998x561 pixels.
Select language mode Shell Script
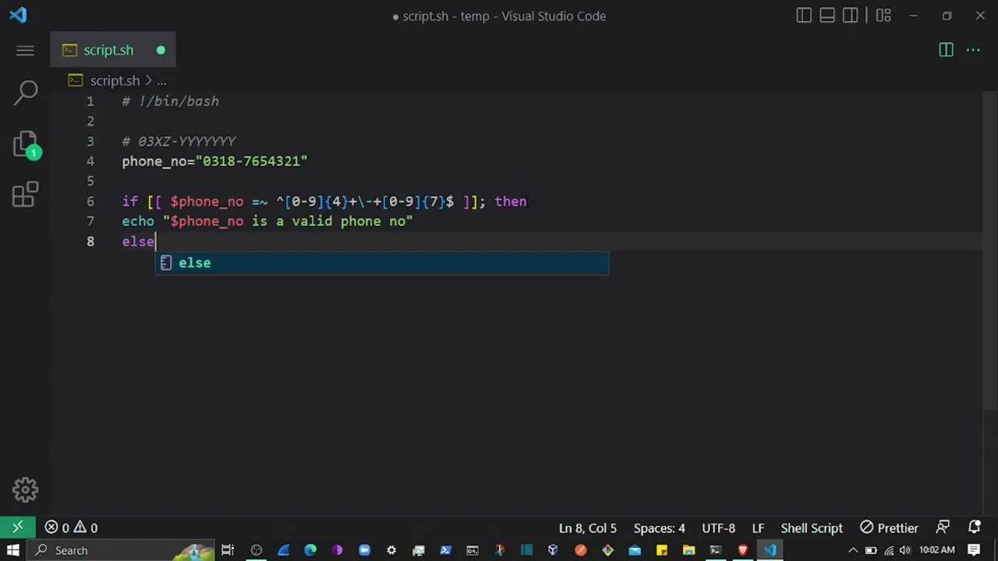pyautogui.click(x=812, y=527)
